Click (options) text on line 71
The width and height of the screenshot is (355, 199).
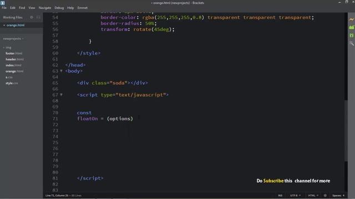120,119
